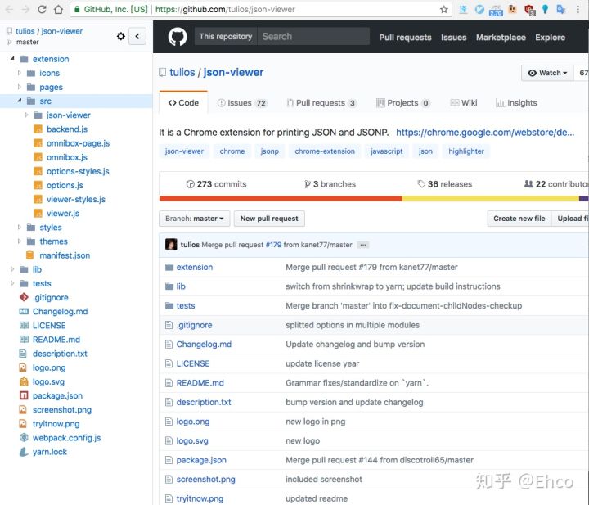Click the extension folder icon in file list
This screenshot has height=505, width=589.
(169, 267)
